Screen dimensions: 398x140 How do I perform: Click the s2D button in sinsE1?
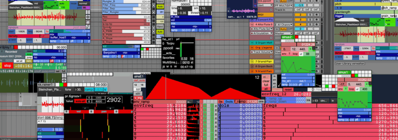point(138,94)
